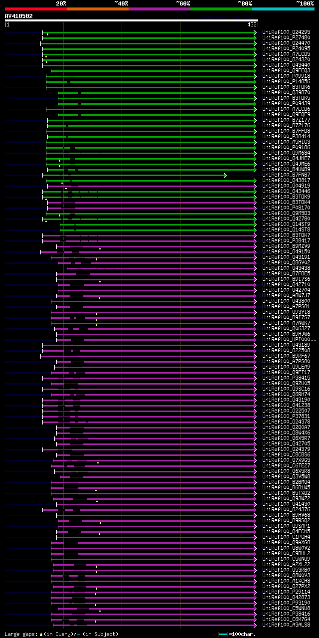Click the orange ~40% legend color segment
319x638 pixels.
[97, 9]
